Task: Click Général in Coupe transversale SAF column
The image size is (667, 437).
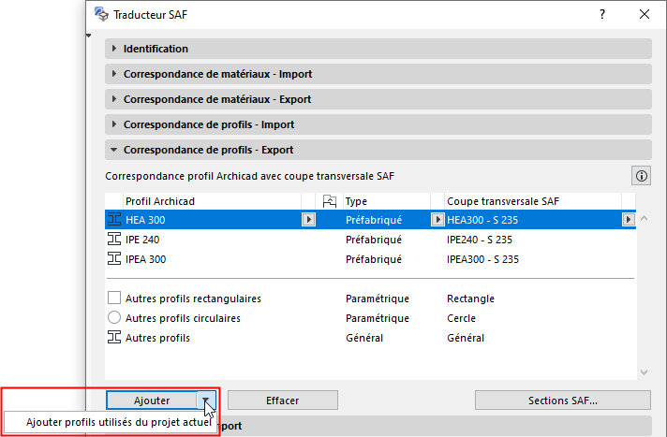Action: click(466, 338)
